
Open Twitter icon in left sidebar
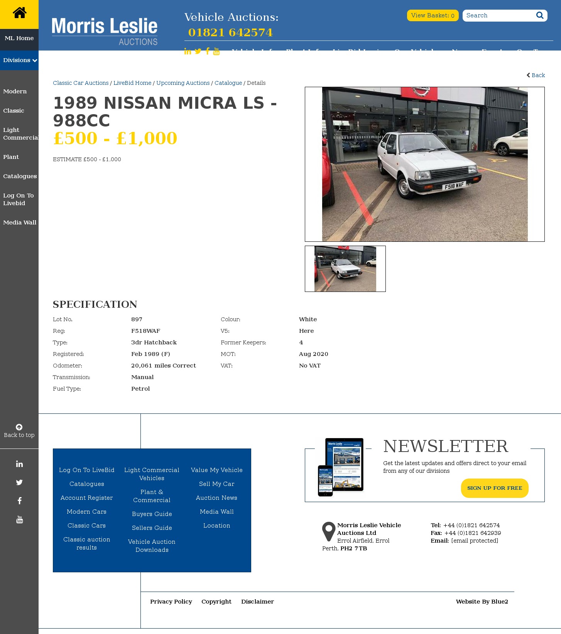pos(19,482)
